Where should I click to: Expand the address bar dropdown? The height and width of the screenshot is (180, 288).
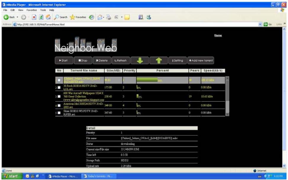(x=260, y=24)
